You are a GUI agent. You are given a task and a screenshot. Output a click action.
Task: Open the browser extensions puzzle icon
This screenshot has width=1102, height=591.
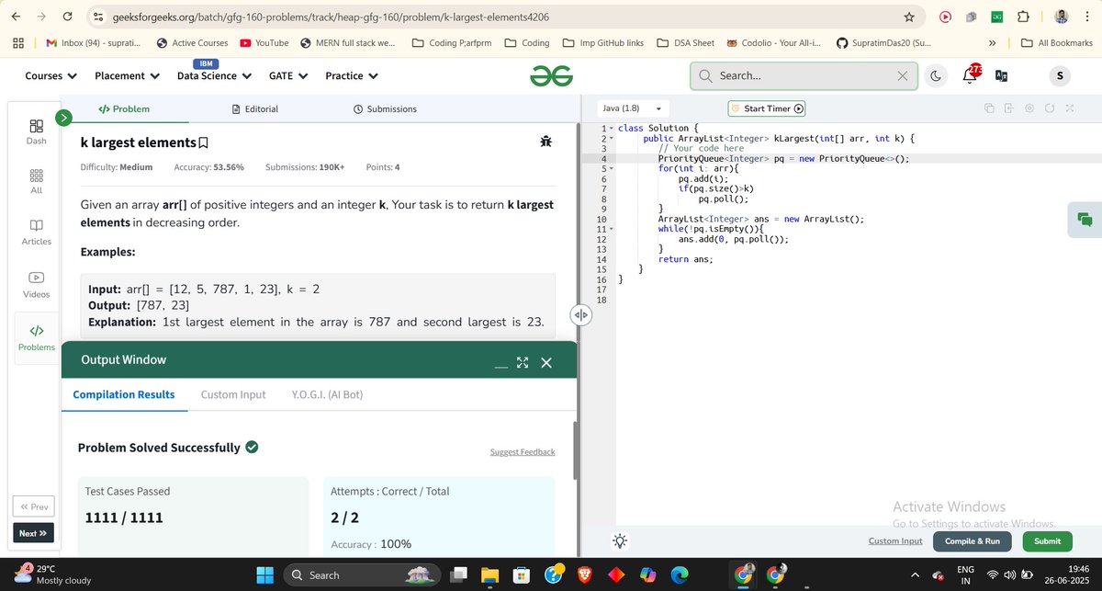coord(1024,17)
